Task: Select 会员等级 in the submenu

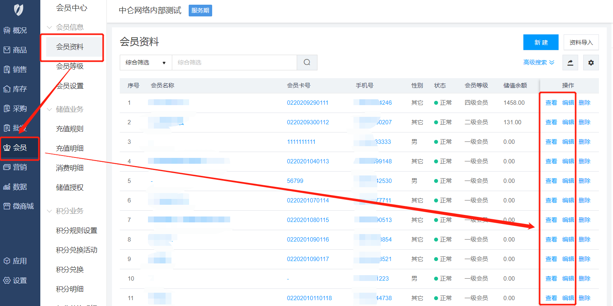Action: point(70,66)
